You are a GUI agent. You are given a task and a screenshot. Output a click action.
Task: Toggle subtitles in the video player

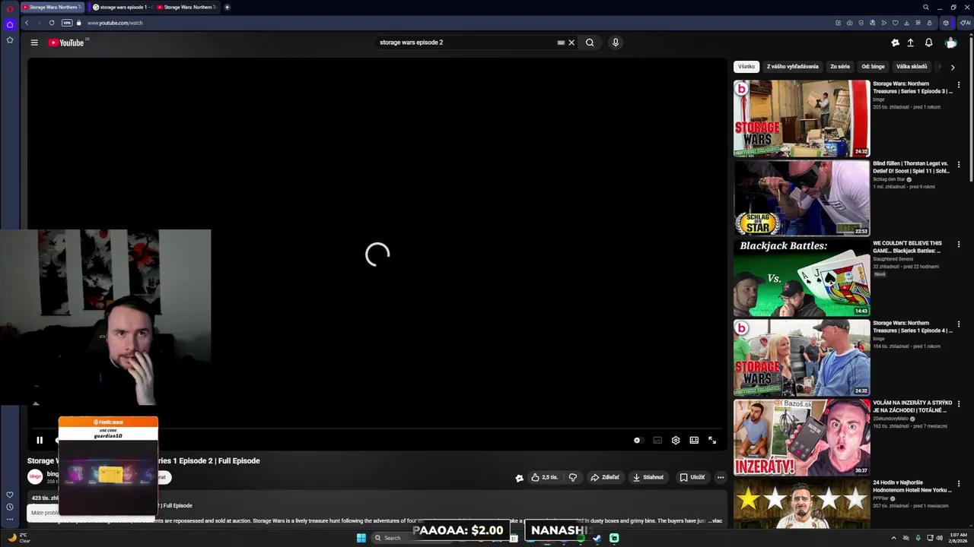[657, 440]
